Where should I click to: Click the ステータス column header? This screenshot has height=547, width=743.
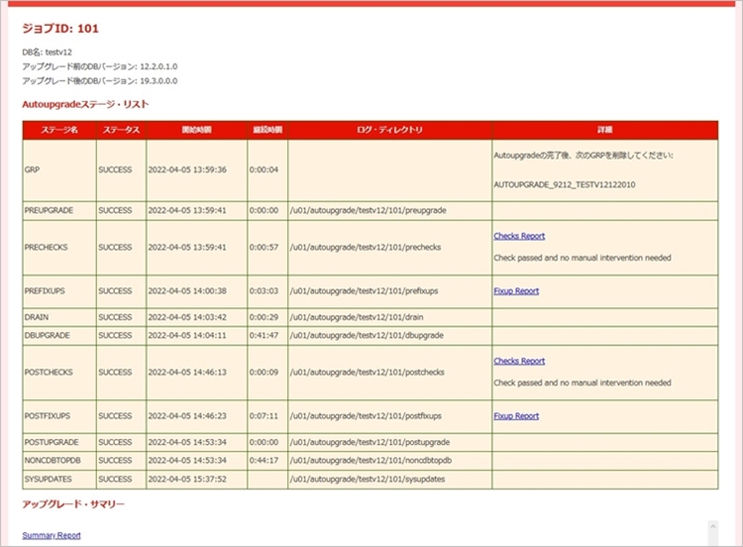[x=121, y=130]
